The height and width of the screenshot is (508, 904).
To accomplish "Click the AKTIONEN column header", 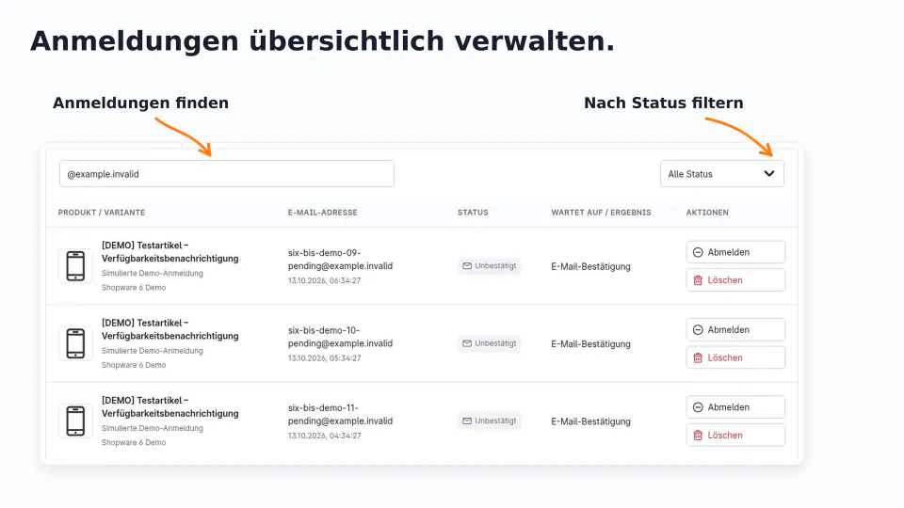I will 707,213.
